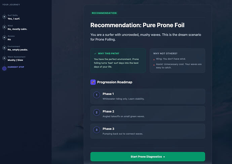Click the checkmark in Why This Path

[x=95, y=53]
